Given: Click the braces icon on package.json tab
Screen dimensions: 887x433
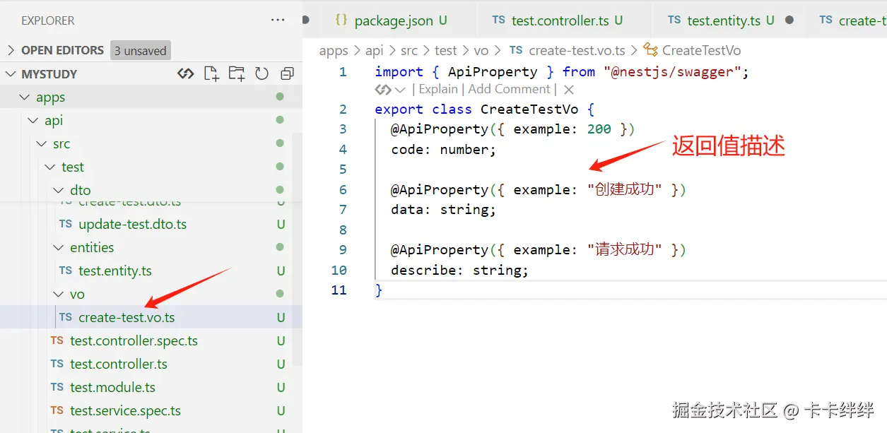Looking at the screenshot, I should click(341, 20).
